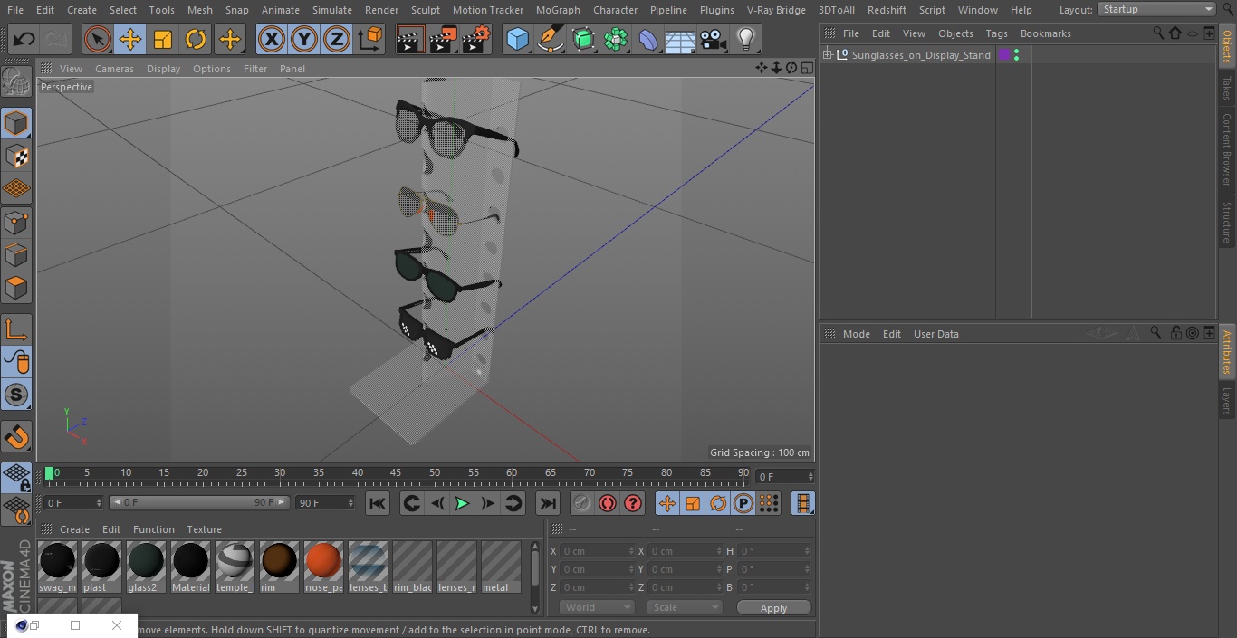Open the Sculpt menu
The height and width of the screenshot is (638, 1237).
[425, 10]
